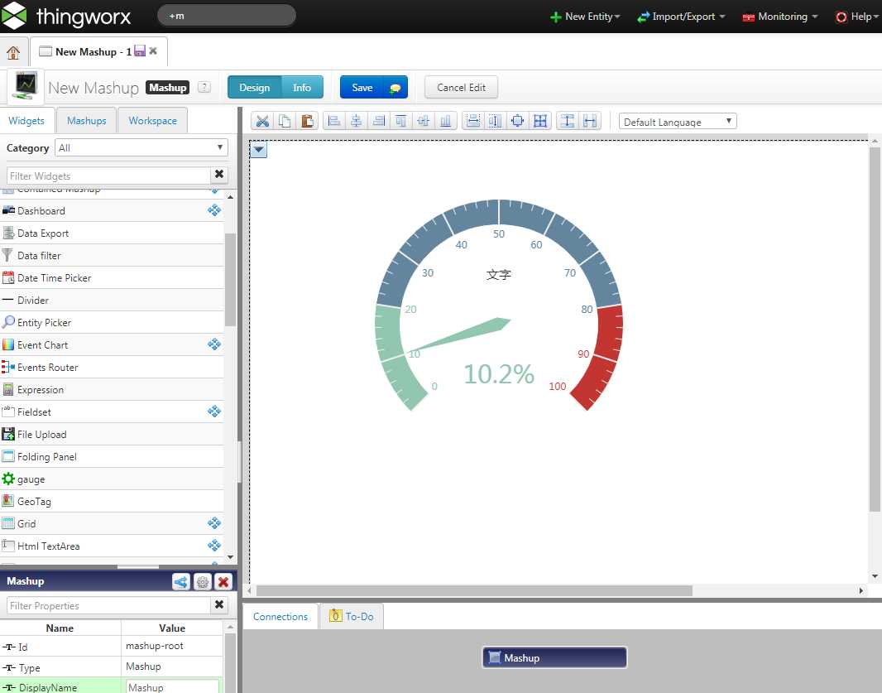The width and height of the screenshot is (882, 693).
Task: Click the Home house icon
Action: click(13, 52)
